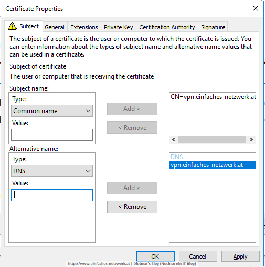Click the right scroll arrow in subject list
This screenshot has width=265, height=267.
point(251,139)
